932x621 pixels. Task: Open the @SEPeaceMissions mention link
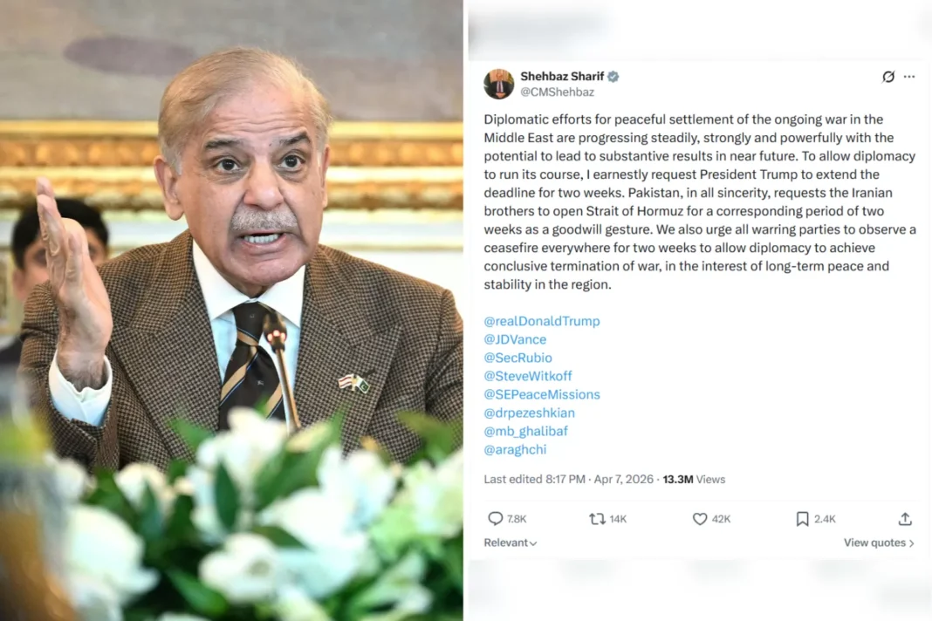542,394
